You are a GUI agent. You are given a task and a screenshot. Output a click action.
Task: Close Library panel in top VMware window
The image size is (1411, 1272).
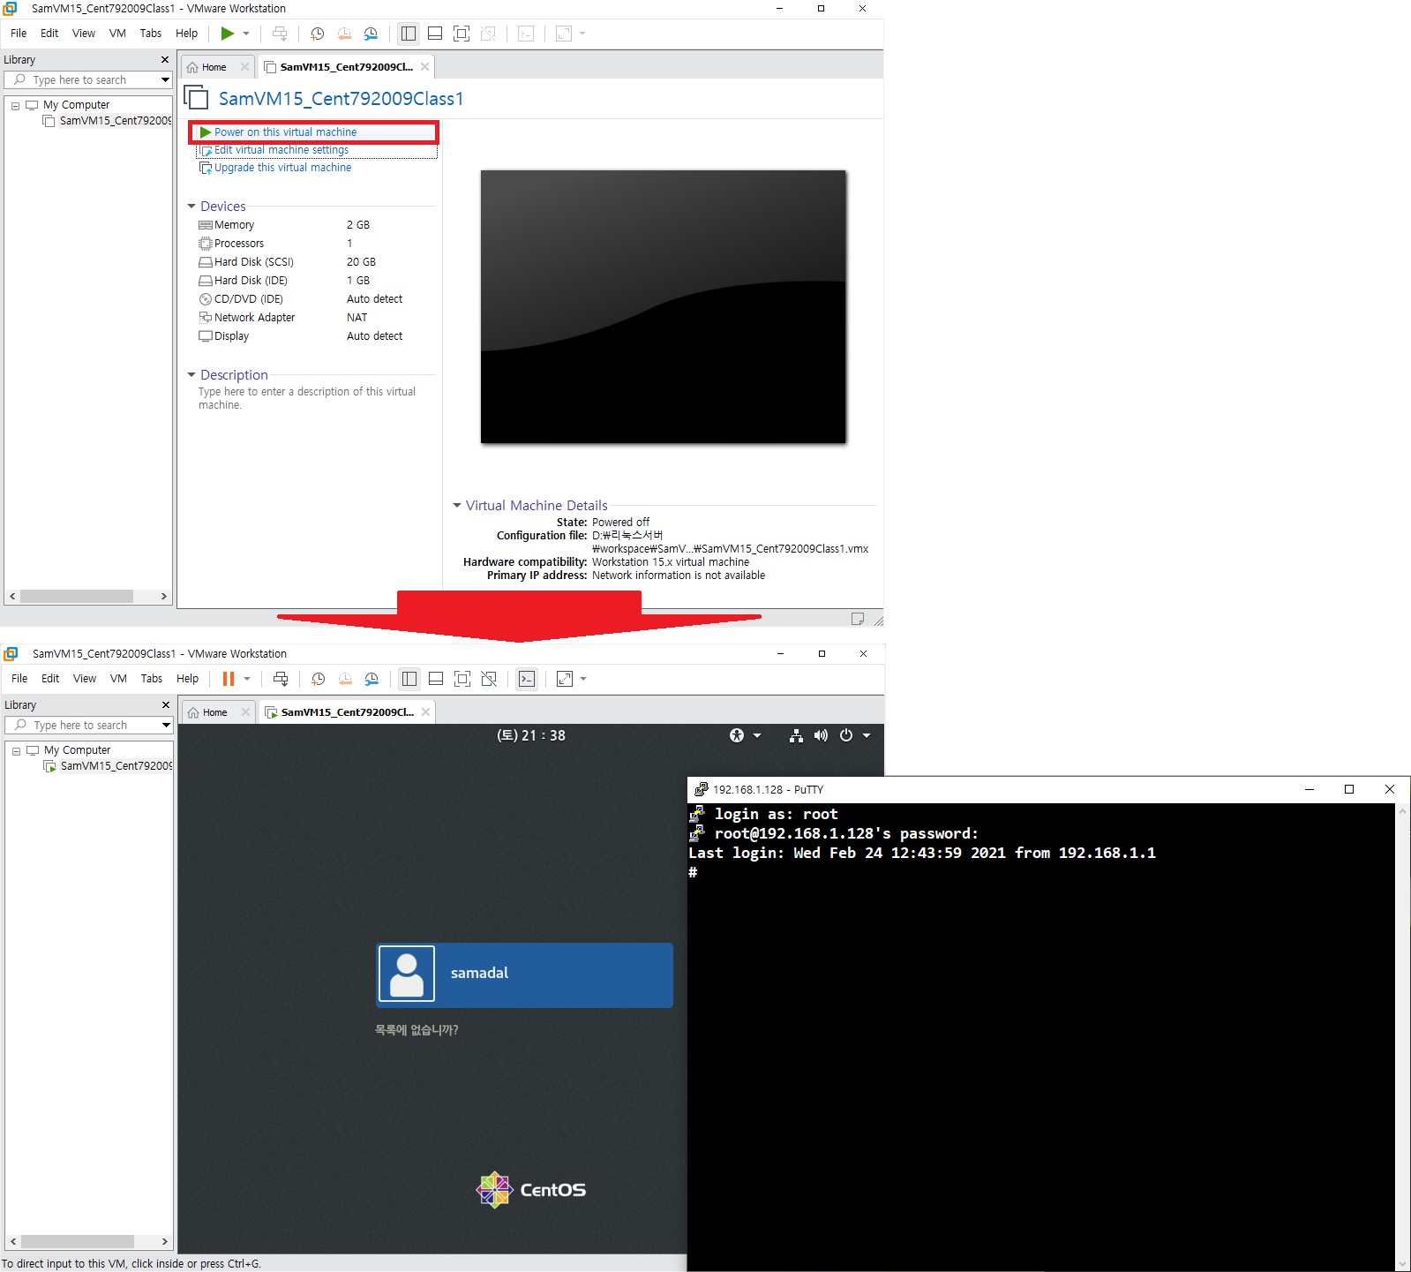(164, 60)
